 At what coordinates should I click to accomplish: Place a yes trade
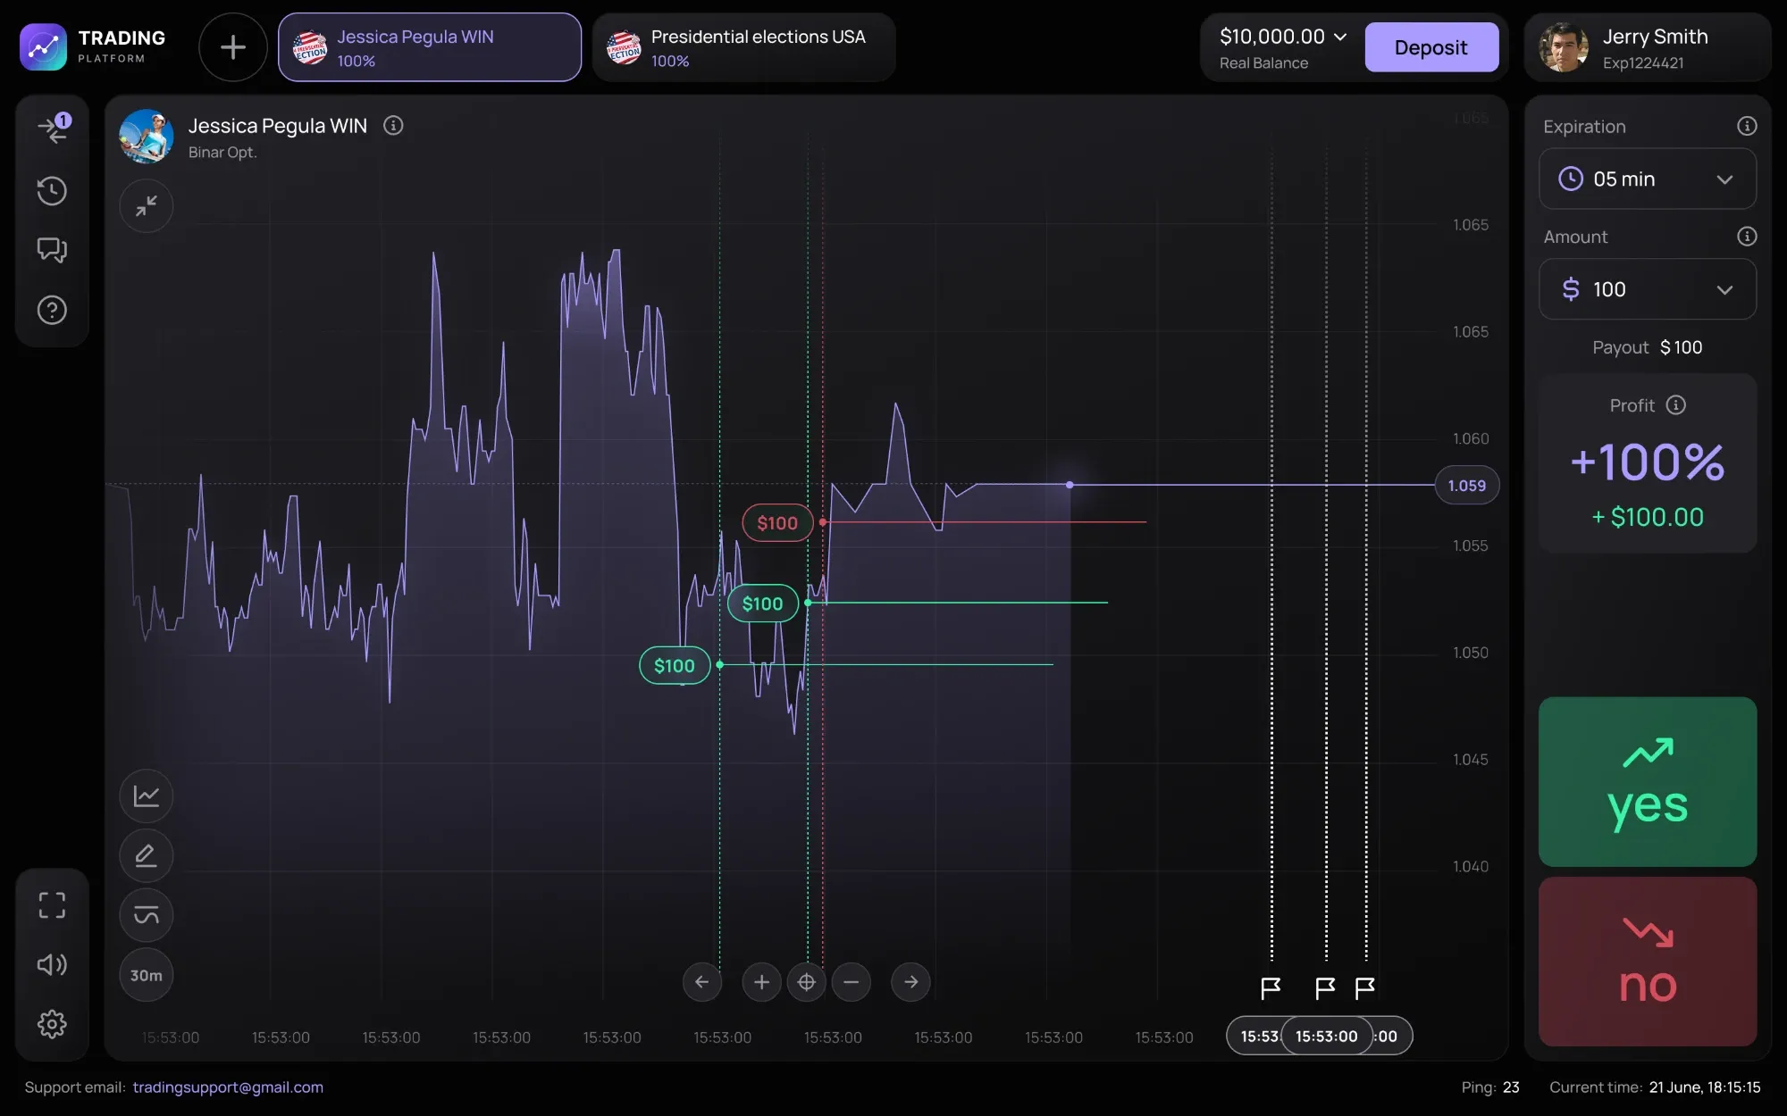click(x=1648, y=781)
